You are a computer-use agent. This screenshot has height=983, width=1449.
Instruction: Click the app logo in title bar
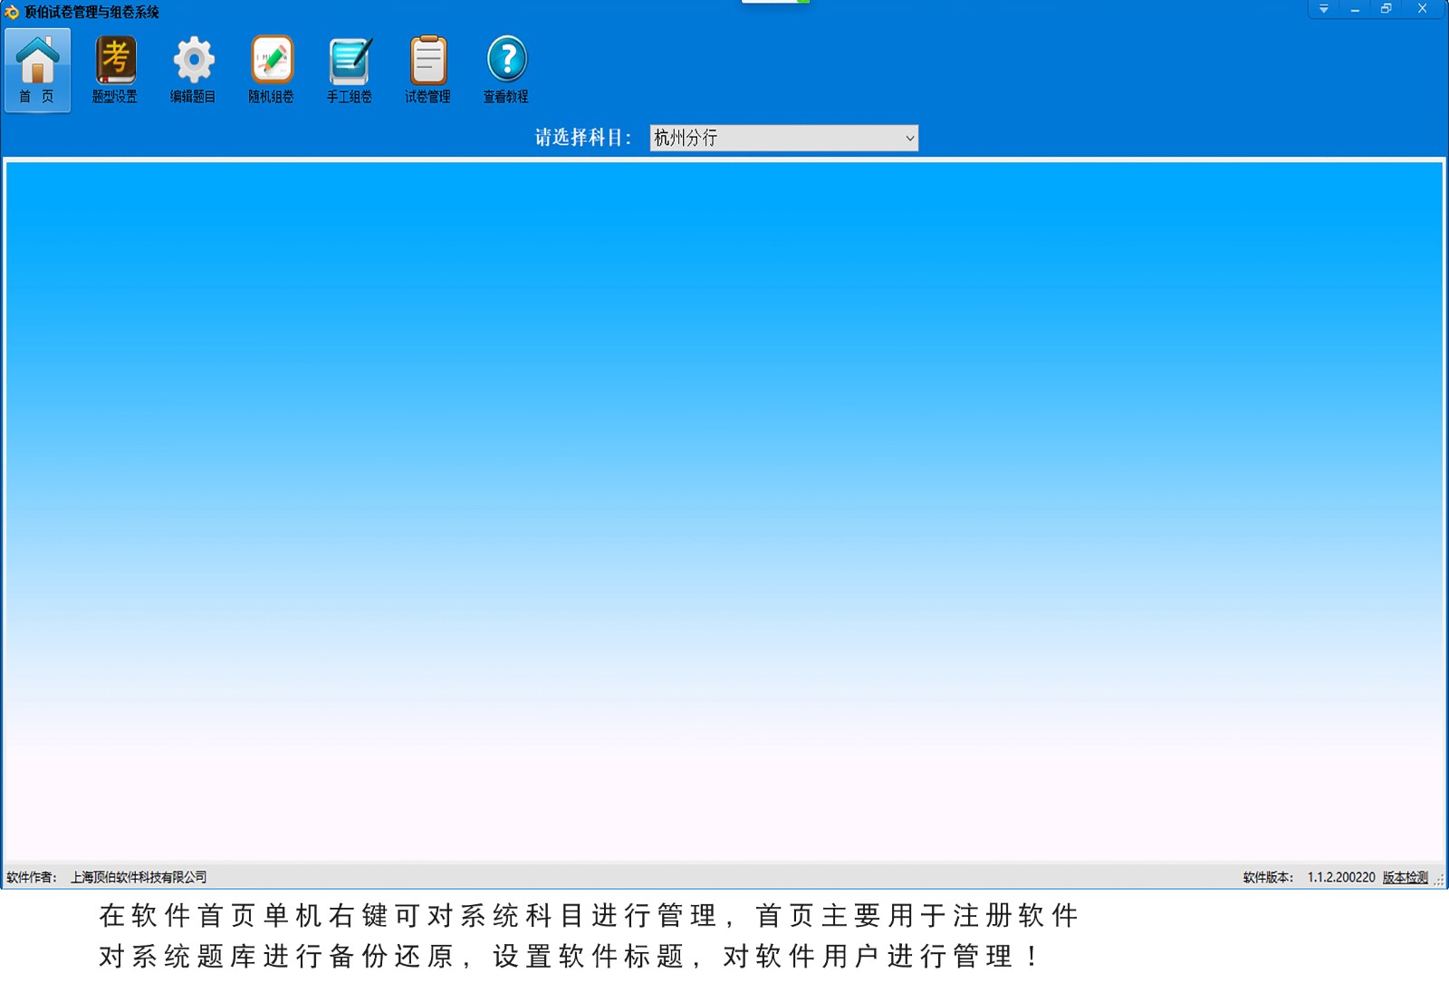point(12,12)
